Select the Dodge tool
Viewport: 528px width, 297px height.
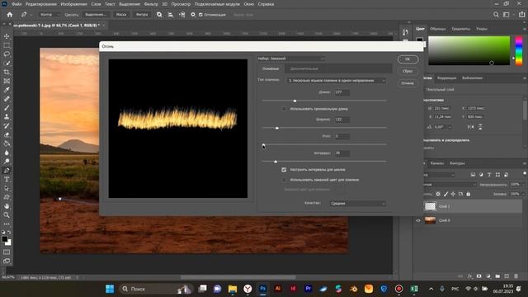point(7,162)
